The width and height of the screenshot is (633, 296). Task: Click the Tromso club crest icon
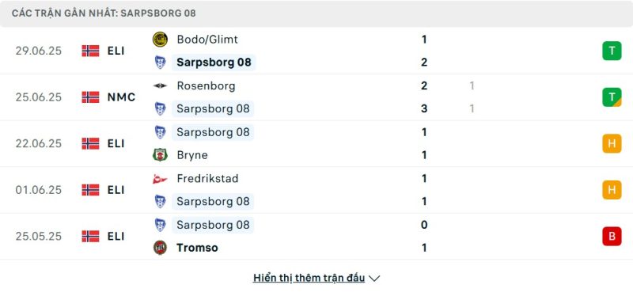point(161,248)
